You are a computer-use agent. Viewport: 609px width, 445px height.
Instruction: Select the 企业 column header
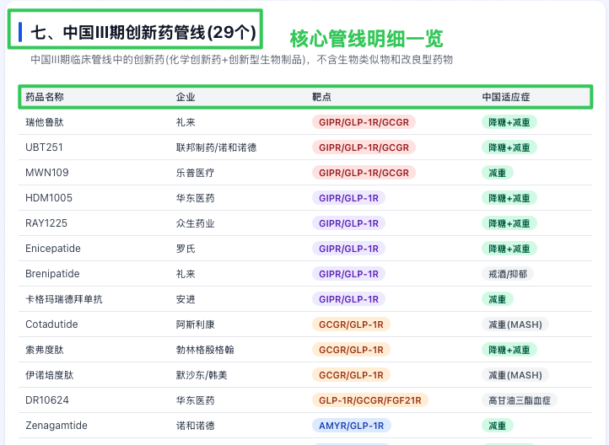(186, 97)
